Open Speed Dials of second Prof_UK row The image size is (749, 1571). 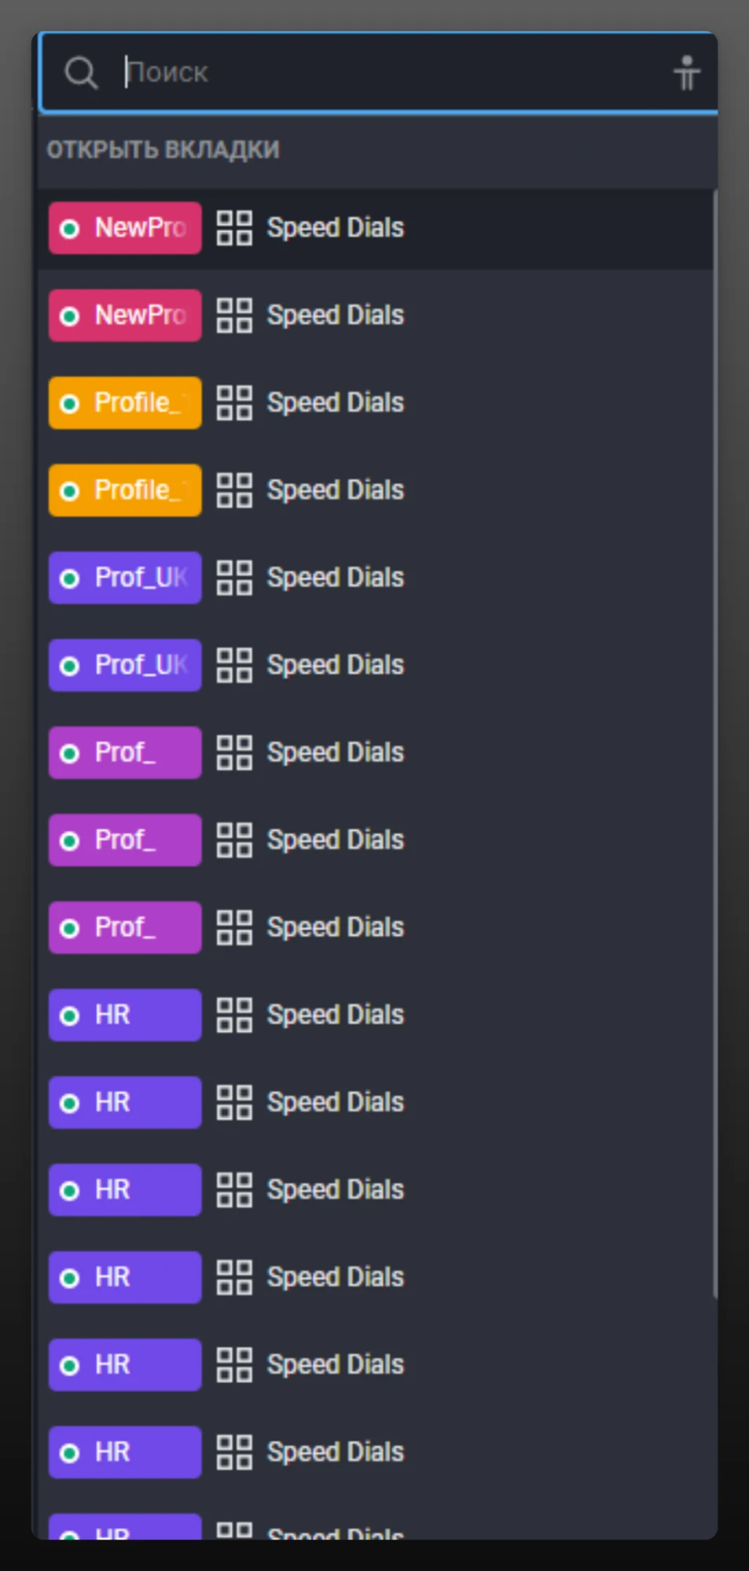coord(336,665)
